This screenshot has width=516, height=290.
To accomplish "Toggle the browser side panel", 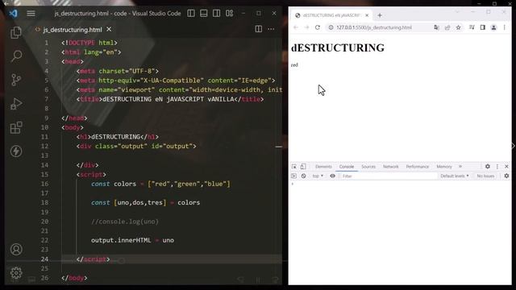I will point(482,27).
